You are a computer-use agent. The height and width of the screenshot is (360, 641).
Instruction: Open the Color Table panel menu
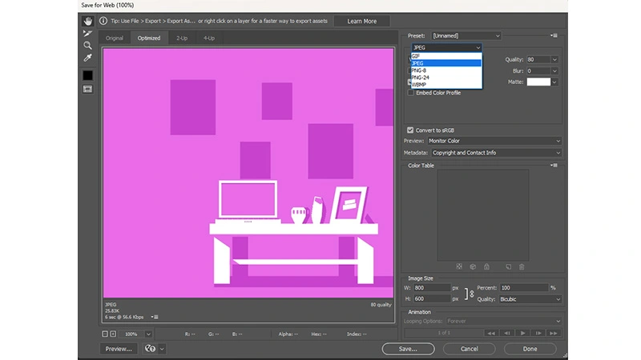(x=554, y=166)
